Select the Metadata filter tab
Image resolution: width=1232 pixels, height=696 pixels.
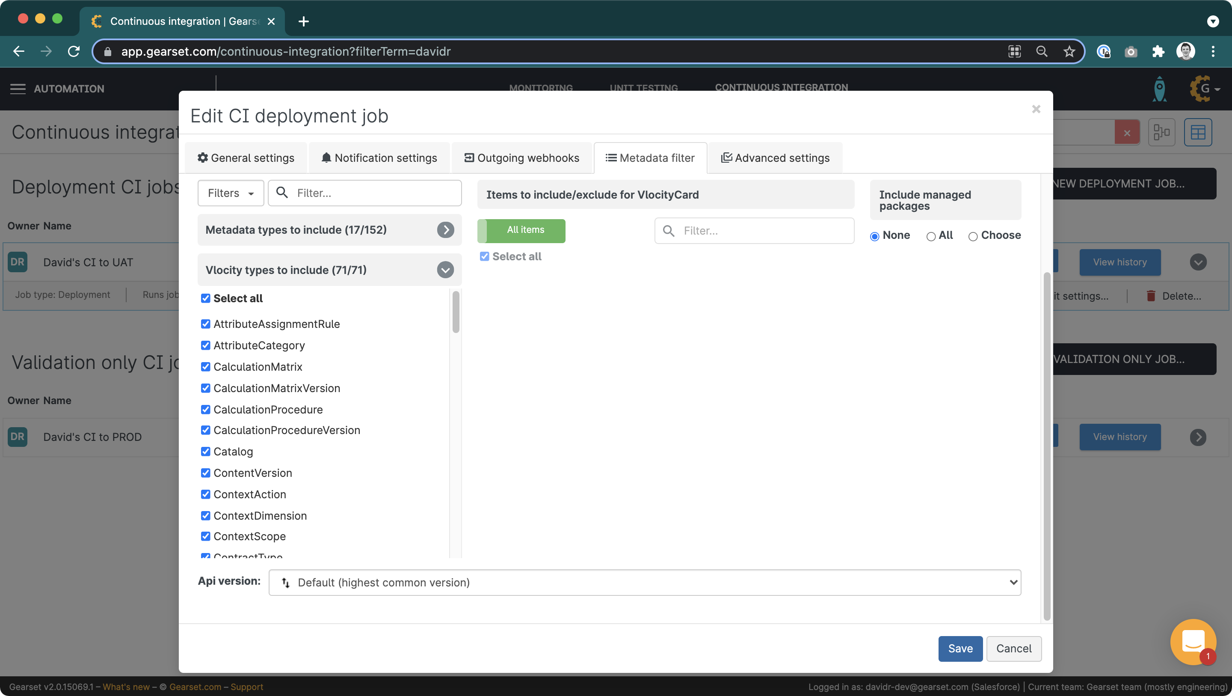point(650,158)
